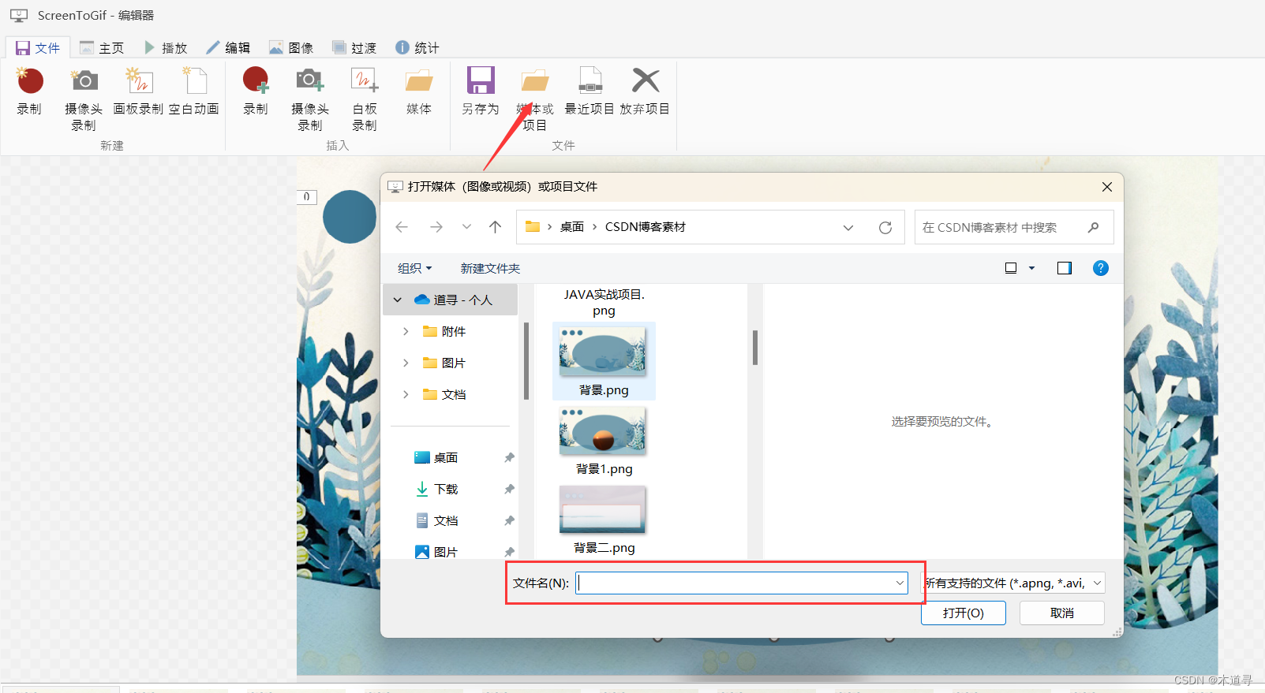
Task: Switch to the Home (主页) ribbon tab
Action: 102,48
